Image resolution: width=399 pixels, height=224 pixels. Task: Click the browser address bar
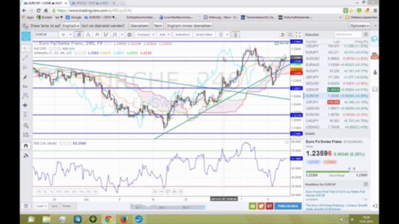[x=197, y=11]
